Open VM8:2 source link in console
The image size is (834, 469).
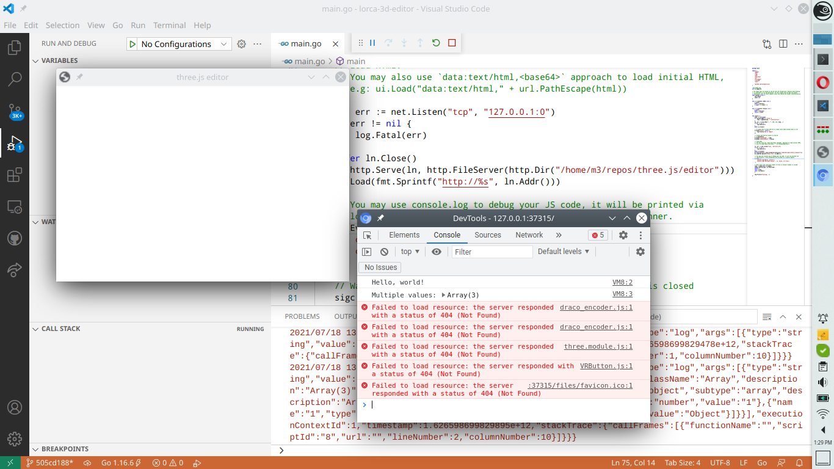pos(623,282)
